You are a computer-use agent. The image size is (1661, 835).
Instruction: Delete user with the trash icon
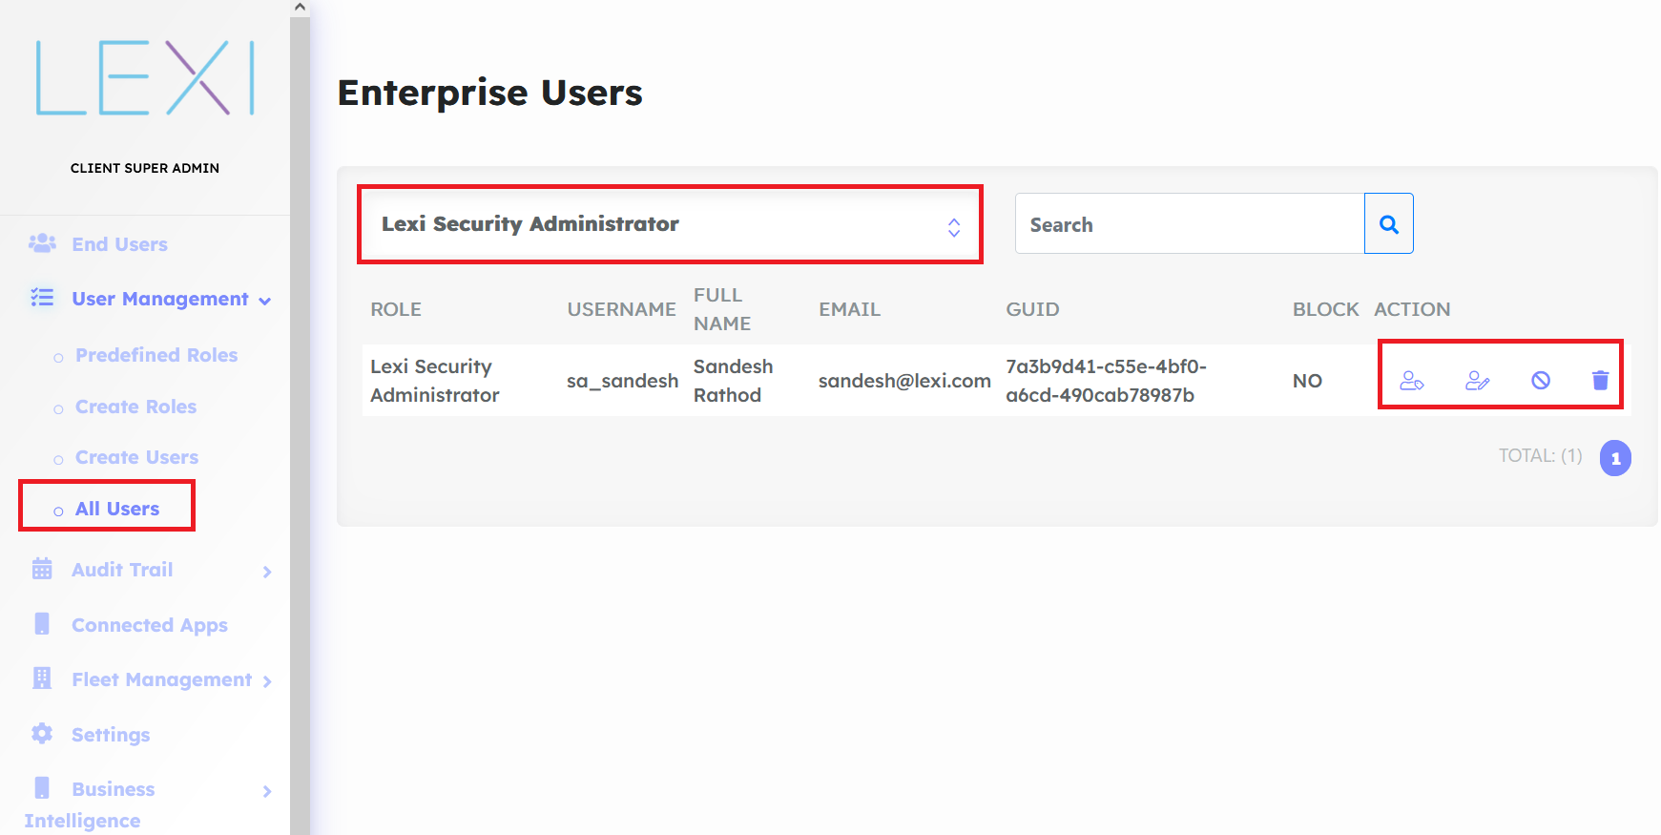point(1600,381)
